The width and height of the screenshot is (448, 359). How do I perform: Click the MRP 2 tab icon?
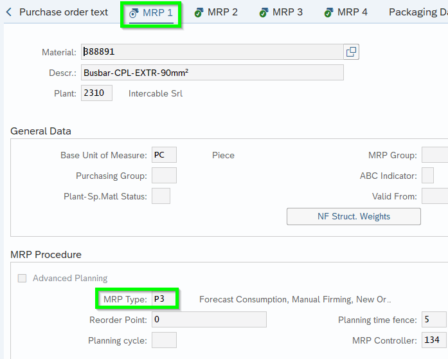tap(199, 13)
